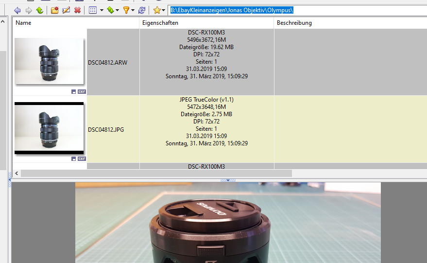Click the horizontal scrollbar under the file list
Screen dimensions: 427x263
156,173
